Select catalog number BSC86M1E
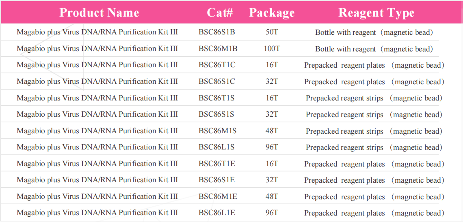Viewport: 463px width, 222px height. 218,196
